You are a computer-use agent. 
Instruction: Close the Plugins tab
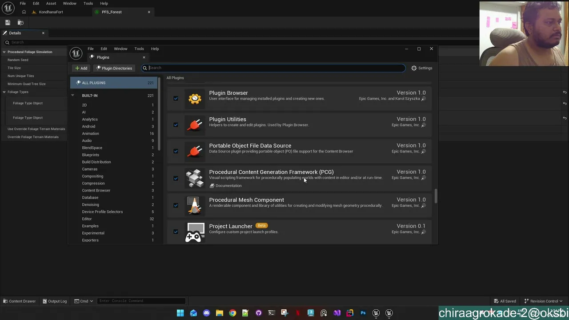144,57
